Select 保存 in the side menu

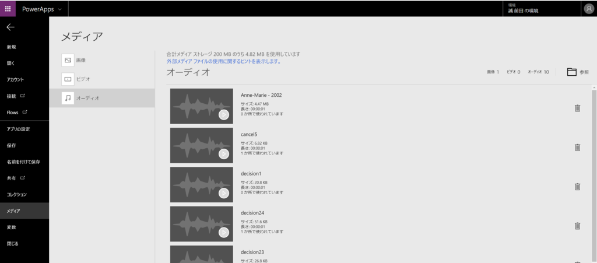click(x=24, y=145)
